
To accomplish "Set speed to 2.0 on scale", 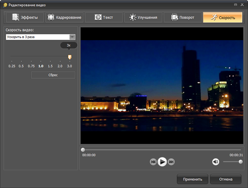I will (60, 66).
